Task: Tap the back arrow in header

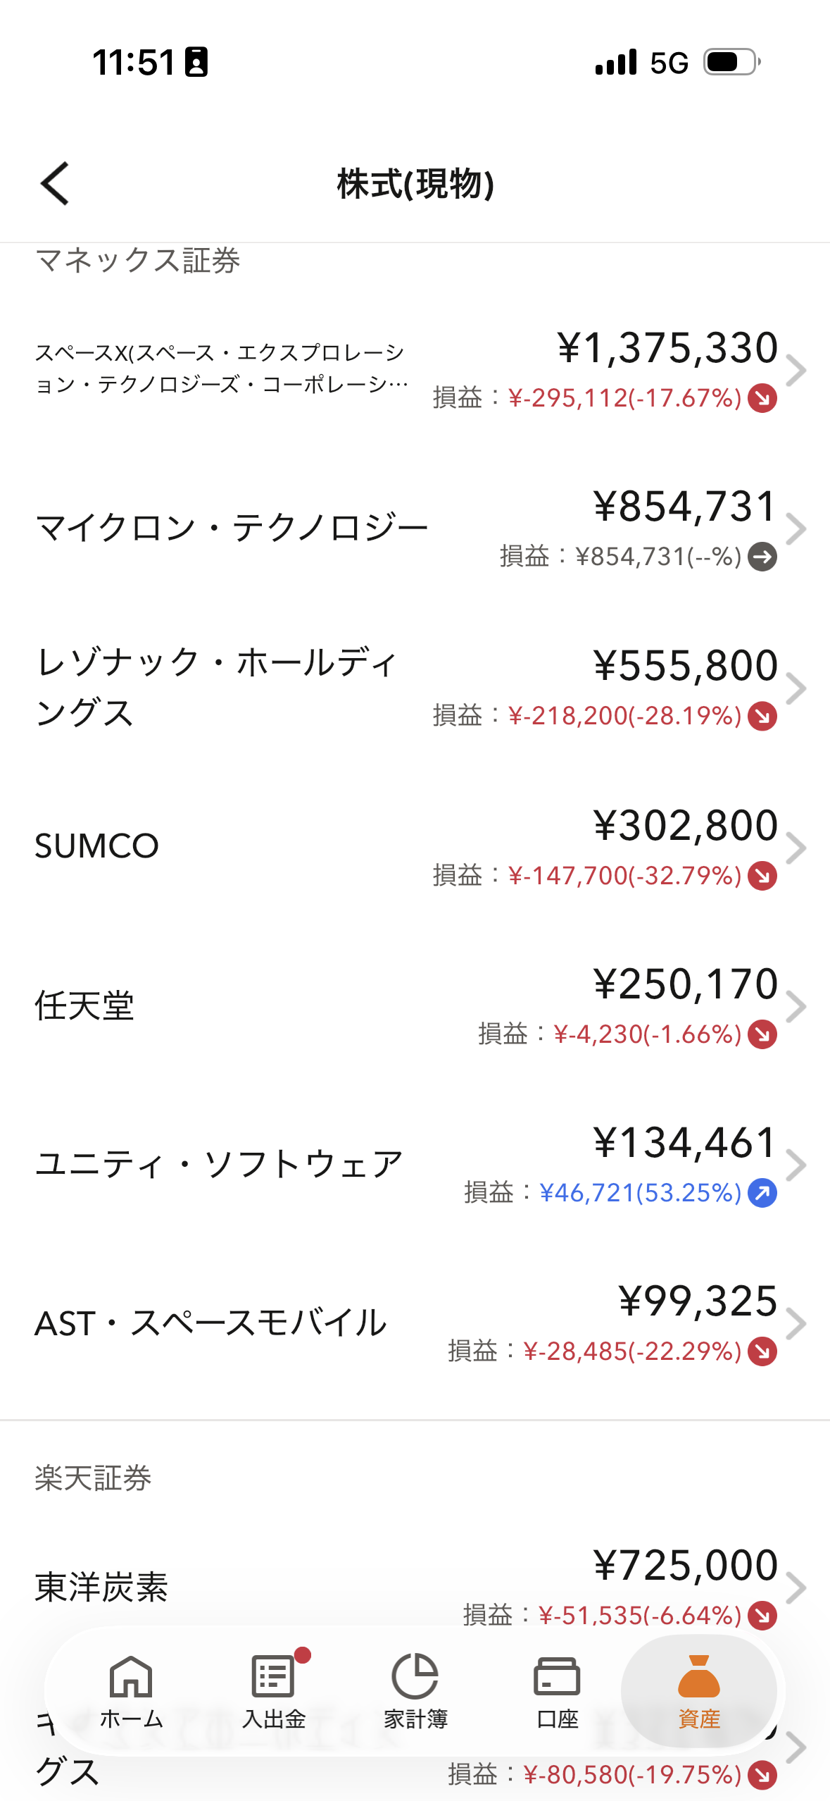Action: click(x=55, y=183)
